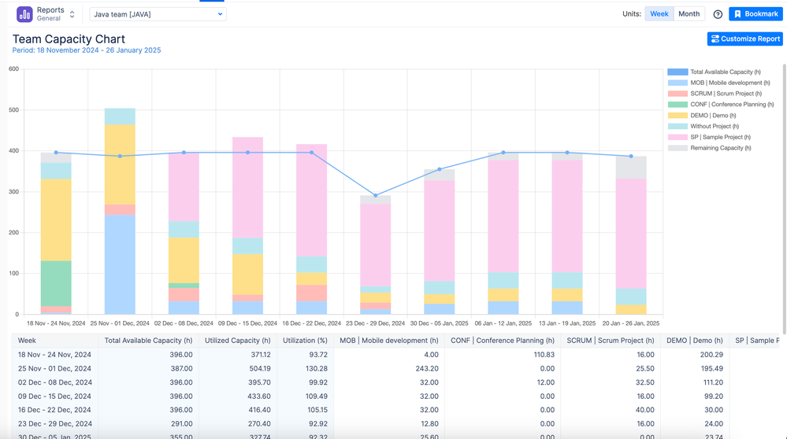
Task: Click CONF | Conference Planning (h) column header
Action: pyautogui.click(x=503, y=341)
